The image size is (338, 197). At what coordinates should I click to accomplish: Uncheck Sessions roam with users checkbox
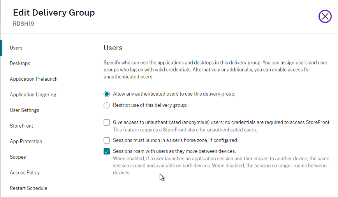click(106, 151)
